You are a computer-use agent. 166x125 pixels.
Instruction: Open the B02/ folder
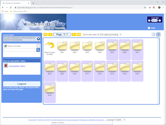click(x=75, y=46)
